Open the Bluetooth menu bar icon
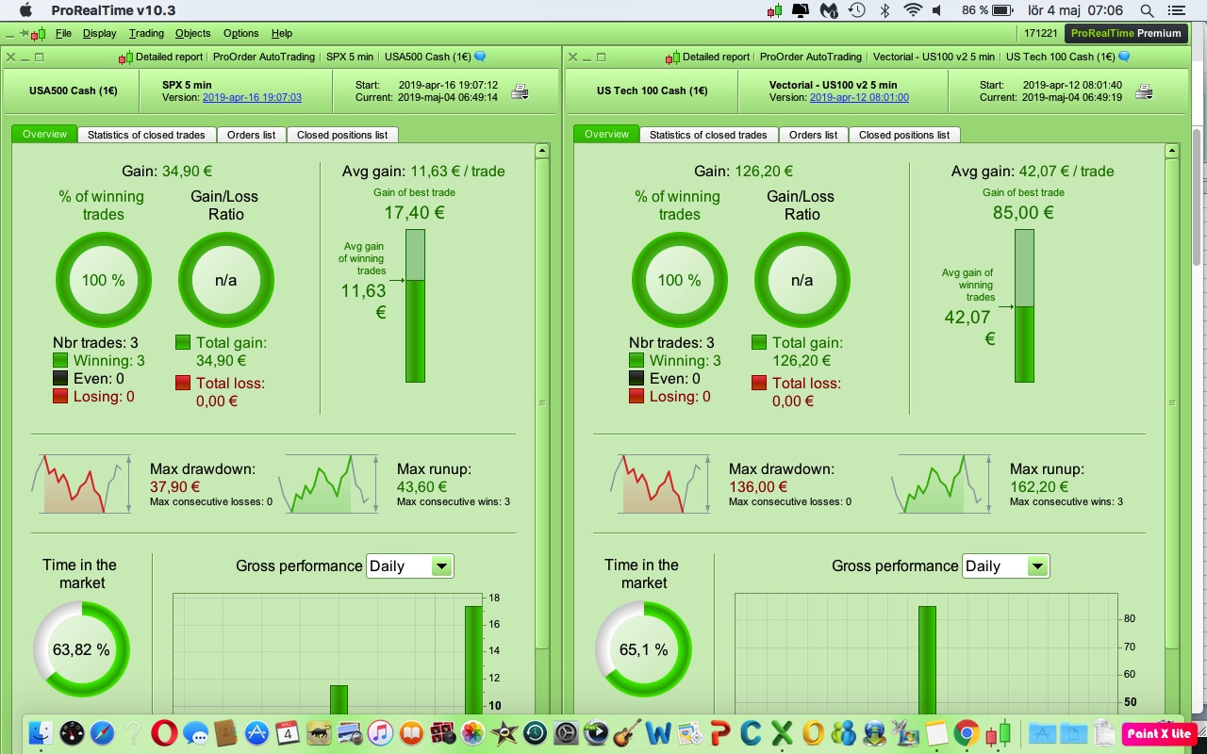This screenshot has height=754, width=1207. click(x=885, y=10)
